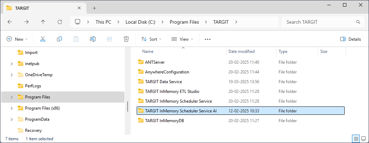Click chevron after This PC in address bar

(118, 22)
